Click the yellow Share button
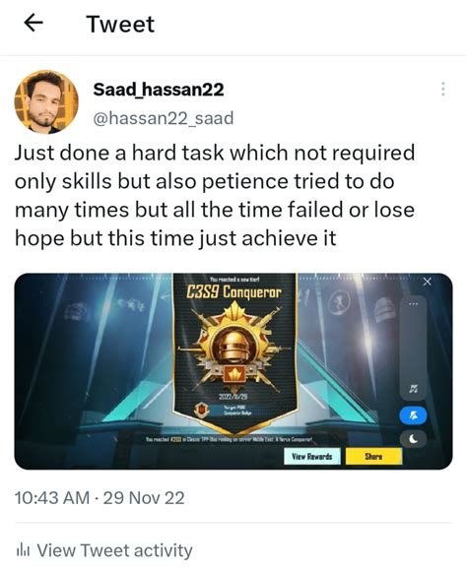 (x=373, y=456)
